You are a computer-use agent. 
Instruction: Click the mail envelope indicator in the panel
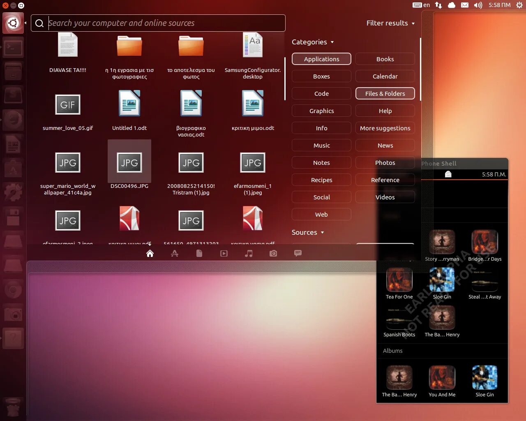point(465,5)
